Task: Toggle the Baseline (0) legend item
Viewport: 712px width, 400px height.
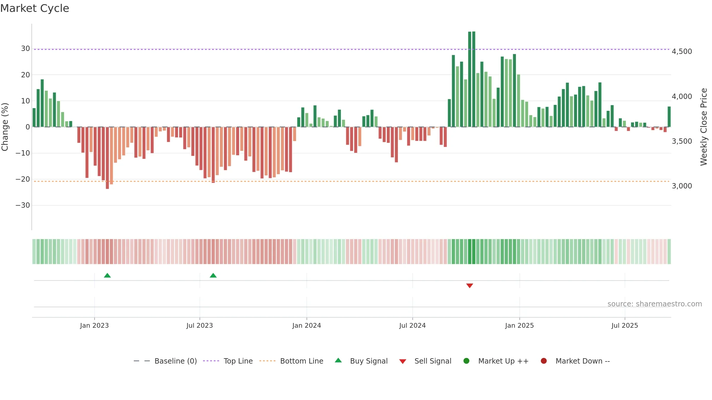Action: click(x=165, y=361)
